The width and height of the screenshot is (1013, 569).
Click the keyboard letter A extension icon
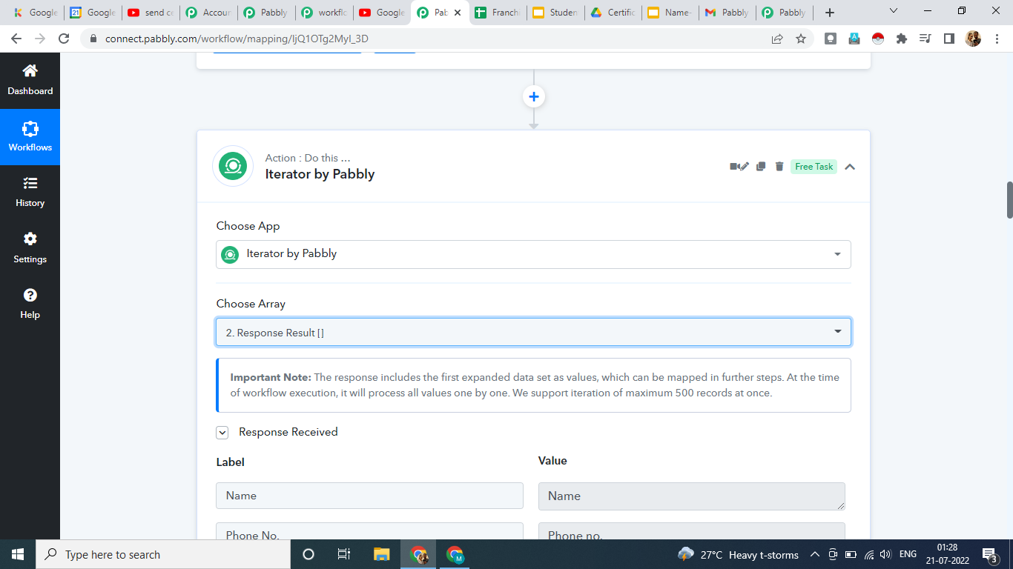click(854, 39)
